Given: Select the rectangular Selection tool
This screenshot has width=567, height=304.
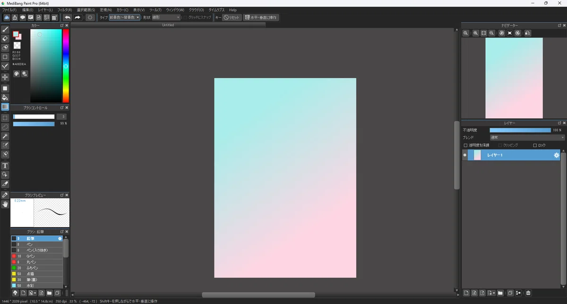Looking at the screenshot, I should (5, 118).
